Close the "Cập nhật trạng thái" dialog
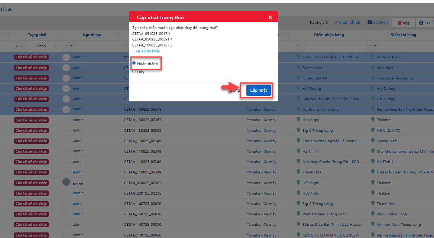Screen dimensions: 434x238 coord(270,17)
